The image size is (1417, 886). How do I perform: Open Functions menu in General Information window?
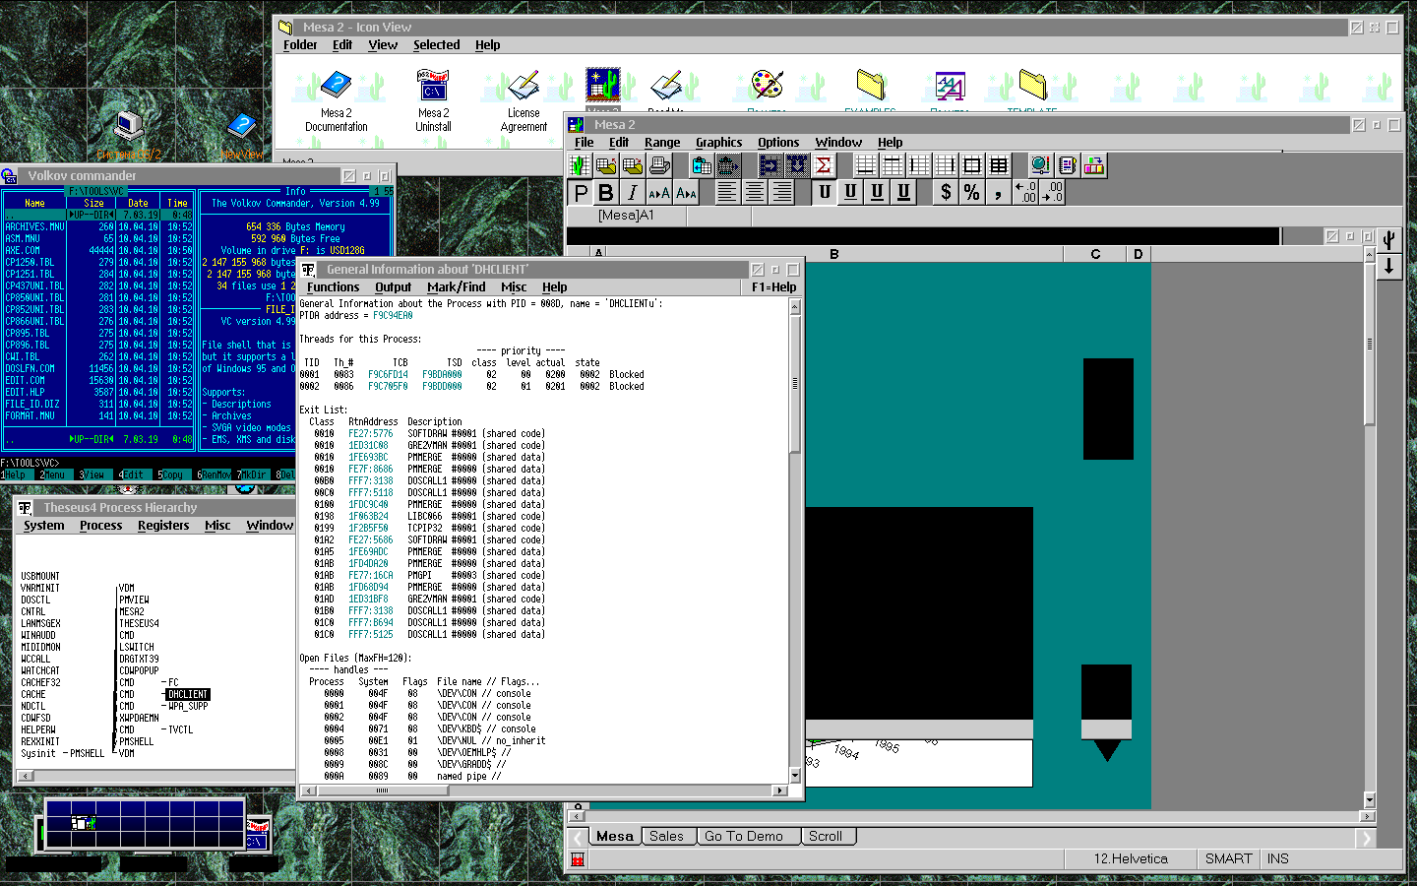(x=333, y=287)
